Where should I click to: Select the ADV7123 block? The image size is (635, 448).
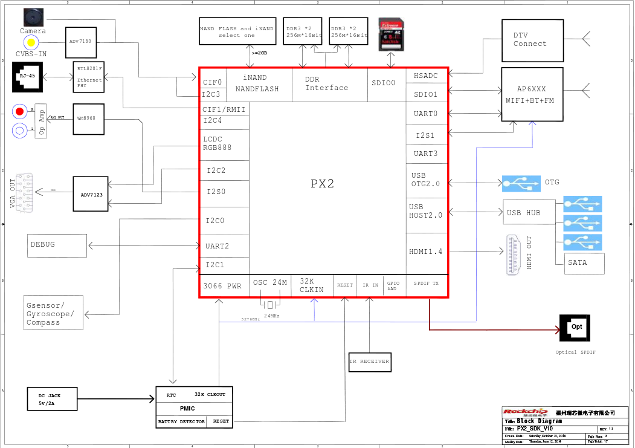pyautogui.click(x=91, y=194)
